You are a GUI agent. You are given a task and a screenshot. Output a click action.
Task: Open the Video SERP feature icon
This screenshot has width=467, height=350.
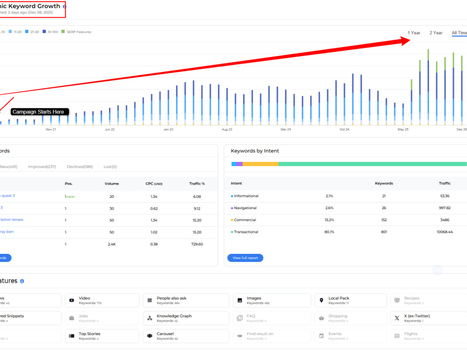pyautogui.click(x=72, y=300)
